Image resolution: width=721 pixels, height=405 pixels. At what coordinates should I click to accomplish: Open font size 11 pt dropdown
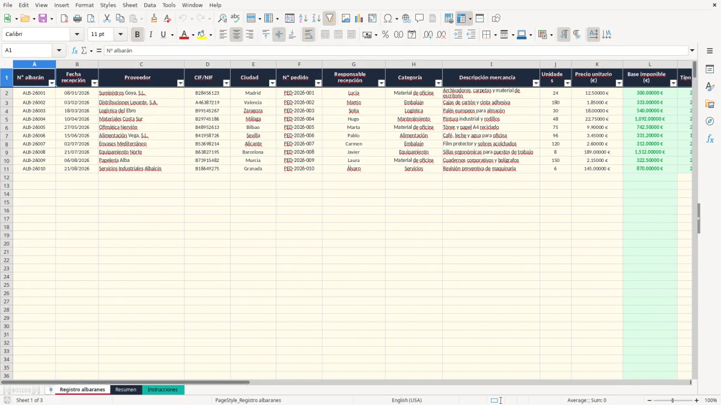click(120, 35)
